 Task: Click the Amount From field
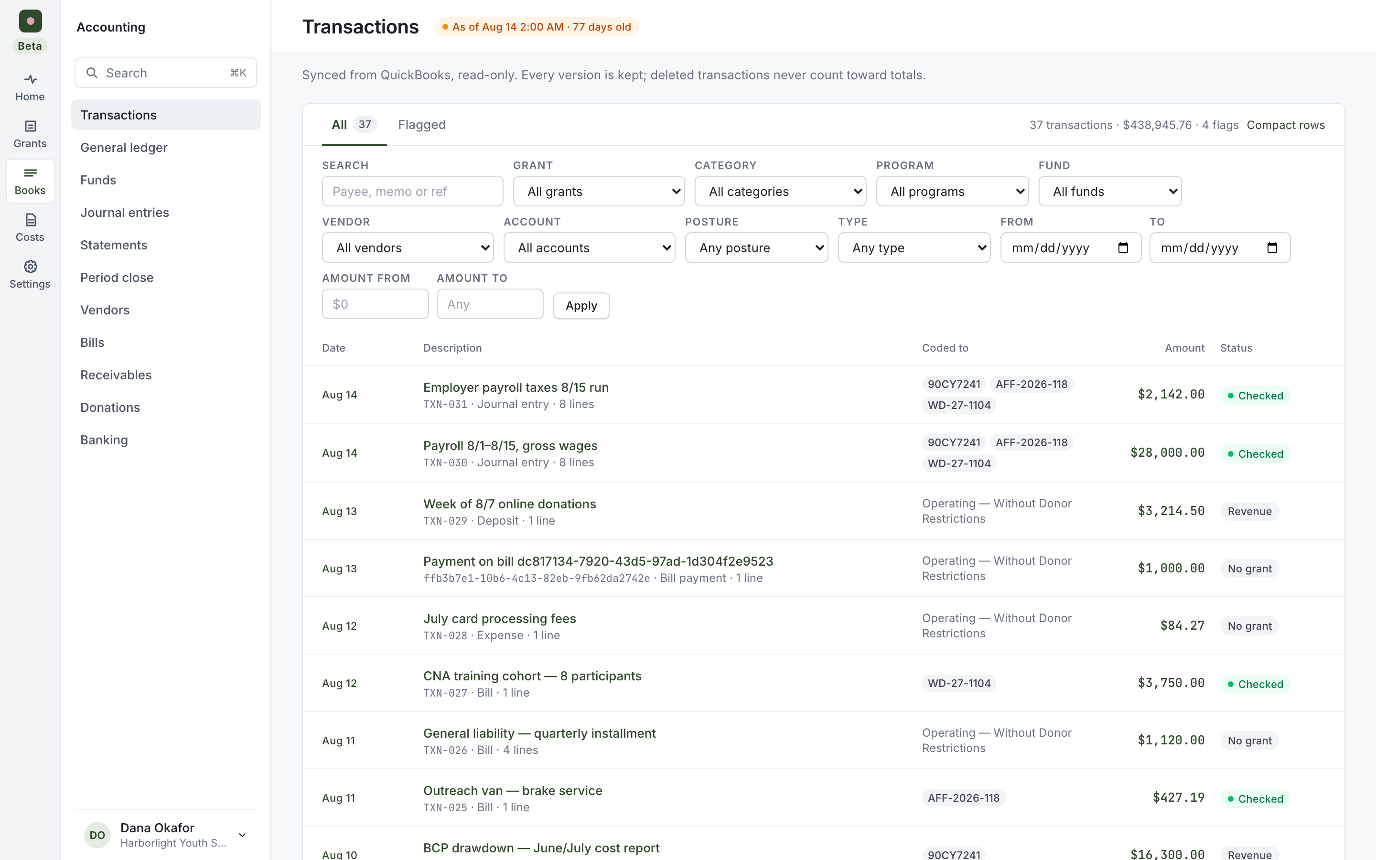[375, 304]
